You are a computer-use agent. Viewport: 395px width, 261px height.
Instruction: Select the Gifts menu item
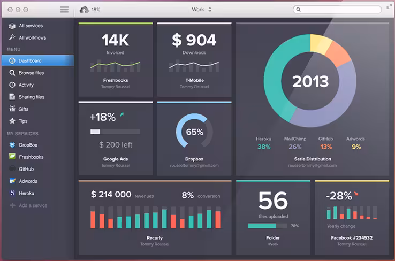click(38, 109)
